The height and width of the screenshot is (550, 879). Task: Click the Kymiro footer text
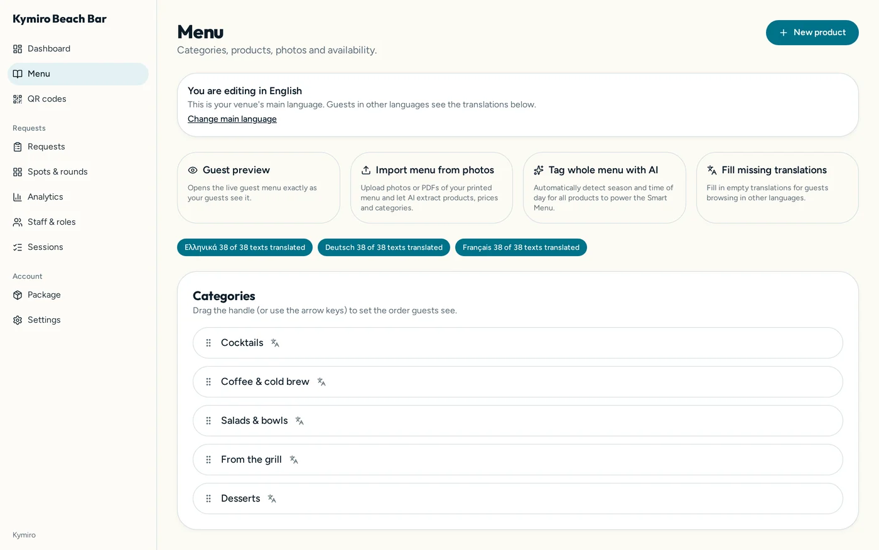[x=24, y=535]
